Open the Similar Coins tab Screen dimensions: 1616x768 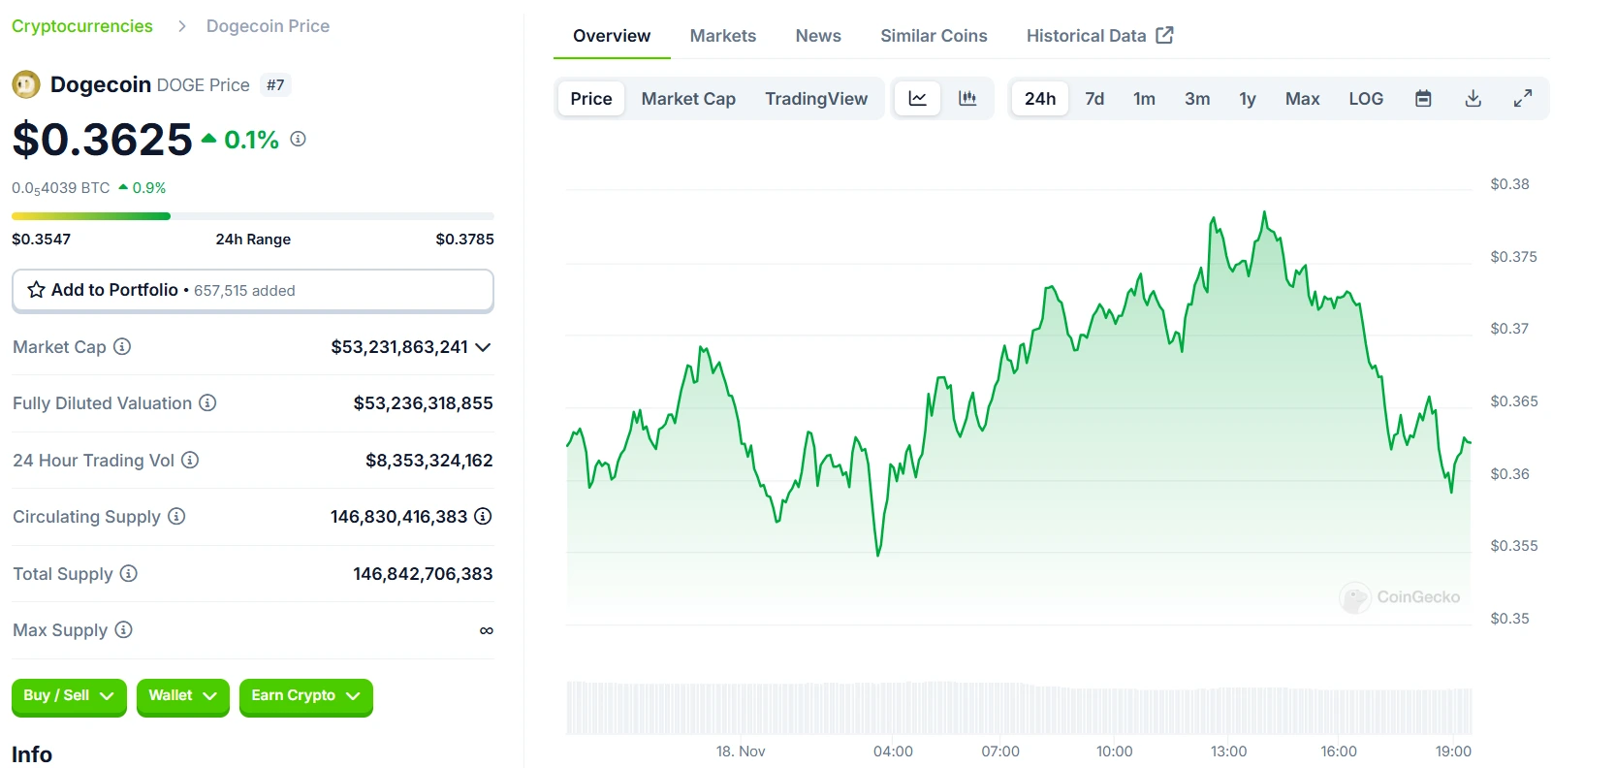click(x=934, y=36)
